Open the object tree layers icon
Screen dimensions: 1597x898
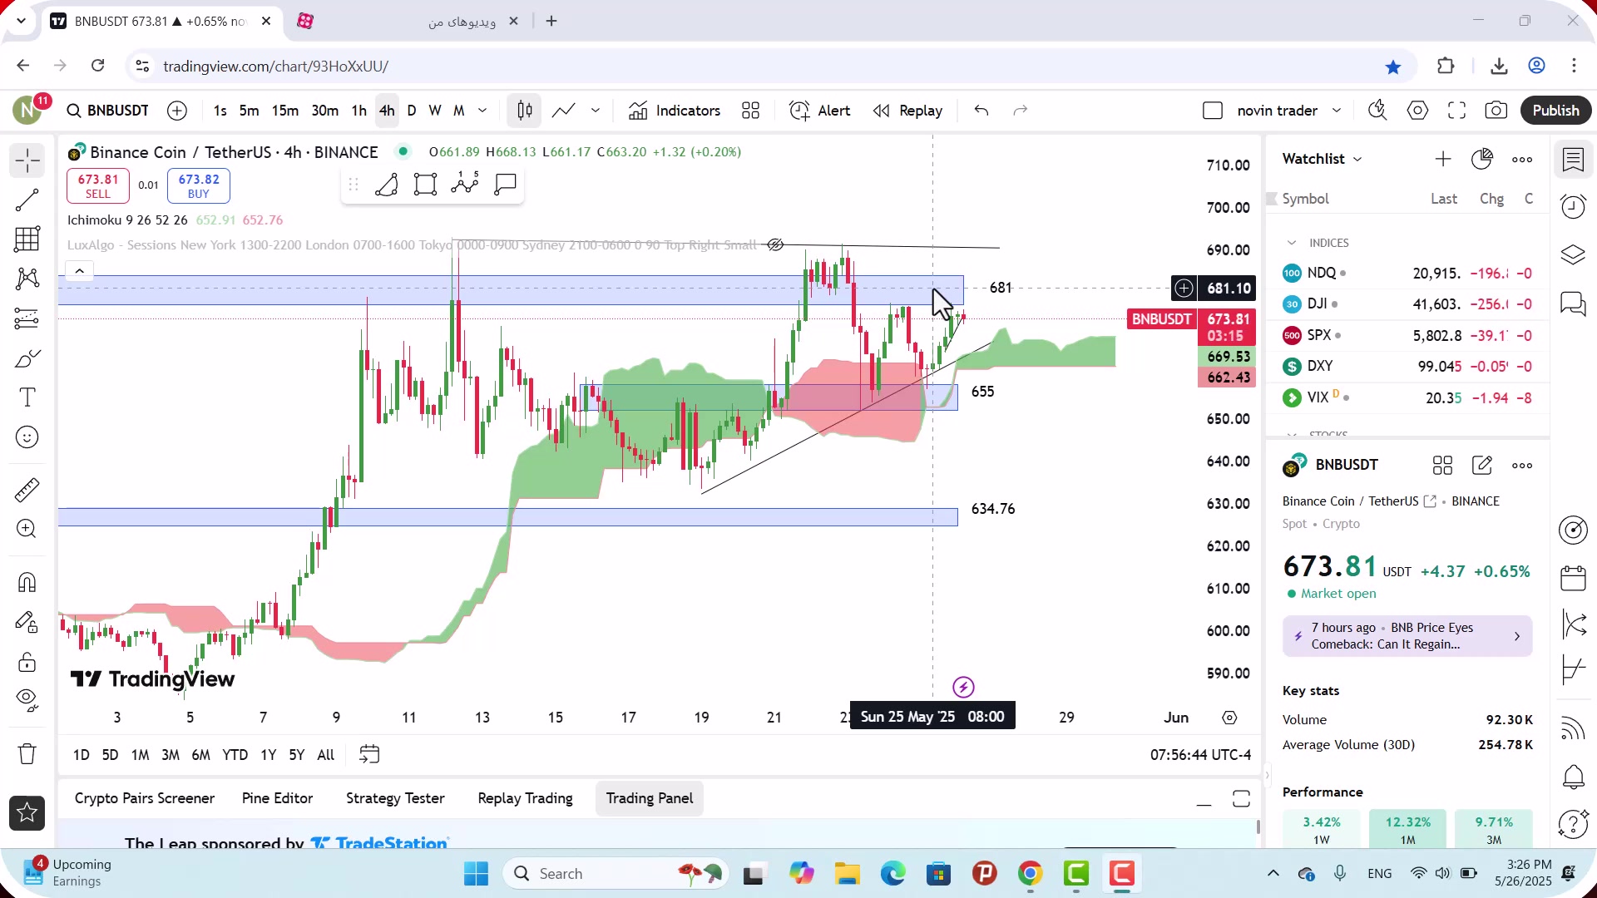(x=1574, y=254)
